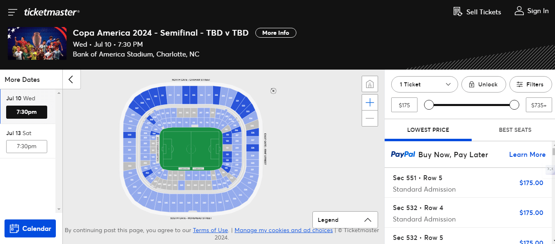The width and height of the screenshot is (555, 244).
Task: Open the hamburger menu icon
Action: pyautogui.click(x=12, y=12)
